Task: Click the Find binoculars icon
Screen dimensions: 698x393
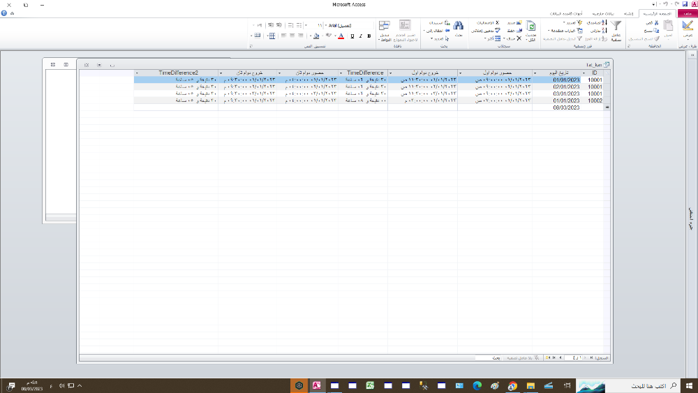Action: pyautogui.click(x=458, y=27)
